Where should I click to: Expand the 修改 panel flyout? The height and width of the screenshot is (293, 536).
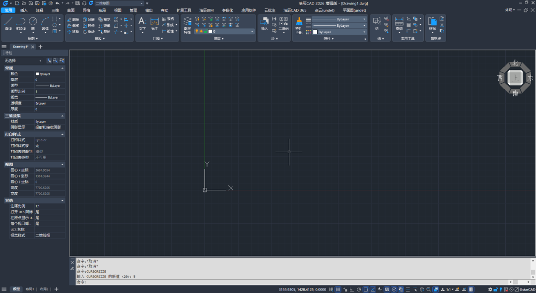100,39
